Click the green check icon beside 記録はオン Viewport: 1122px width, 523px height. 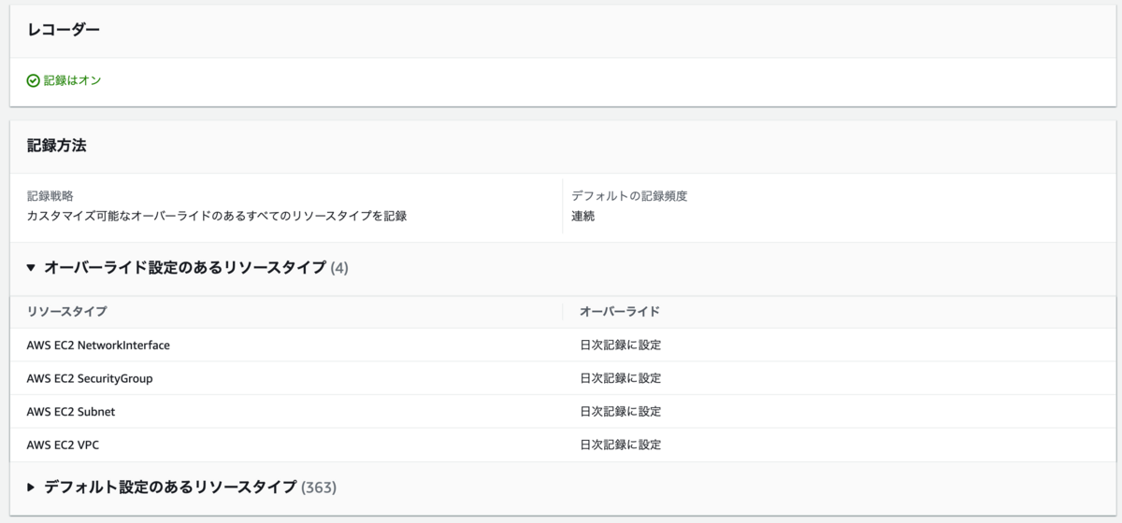(x=33, y=81)
